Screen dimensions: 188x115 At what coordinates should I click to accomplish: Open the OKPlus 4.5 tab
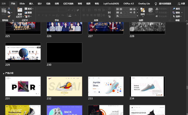[129, 4]
